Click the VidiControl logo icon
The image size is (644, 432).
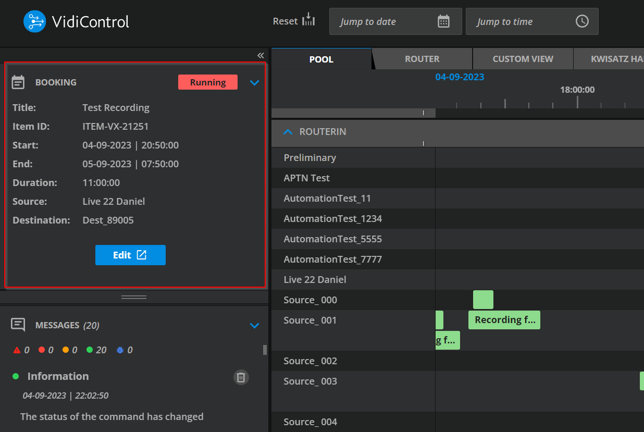[35, 21]
